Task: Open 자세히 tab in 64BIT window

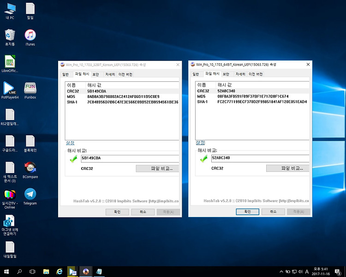Action: pyautogui.click(x=240, y=74)
